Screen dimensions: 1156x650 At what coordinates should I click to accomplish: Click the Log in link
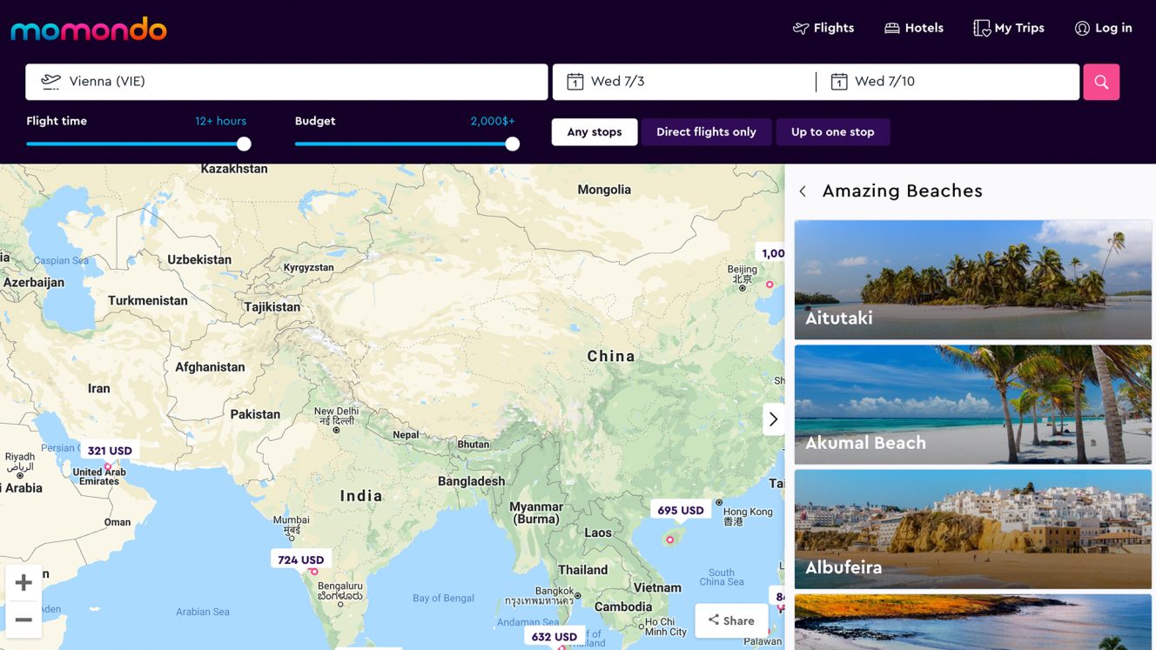(1104, 29)
